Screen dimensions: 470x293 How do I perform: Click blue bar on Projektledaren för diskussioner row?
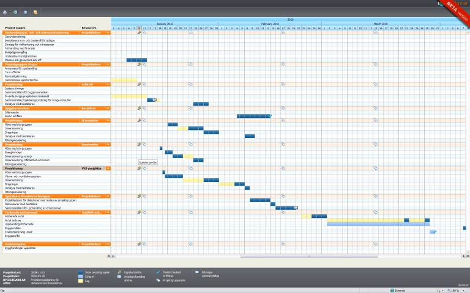(260, 200)
